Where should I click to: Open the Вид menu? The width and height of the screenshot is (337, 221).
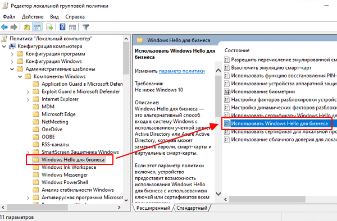(x=54, y=17)
